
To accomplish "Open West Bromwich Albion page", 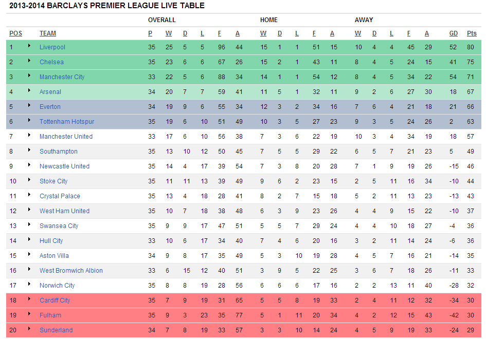I will [71, 271].
